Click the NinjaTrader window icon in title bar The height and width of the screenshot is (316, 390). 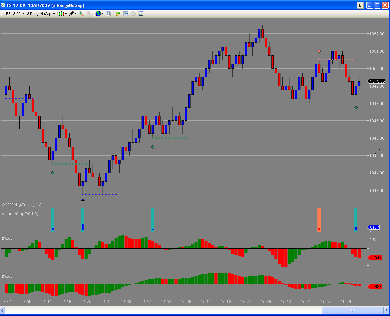point(3,5)
